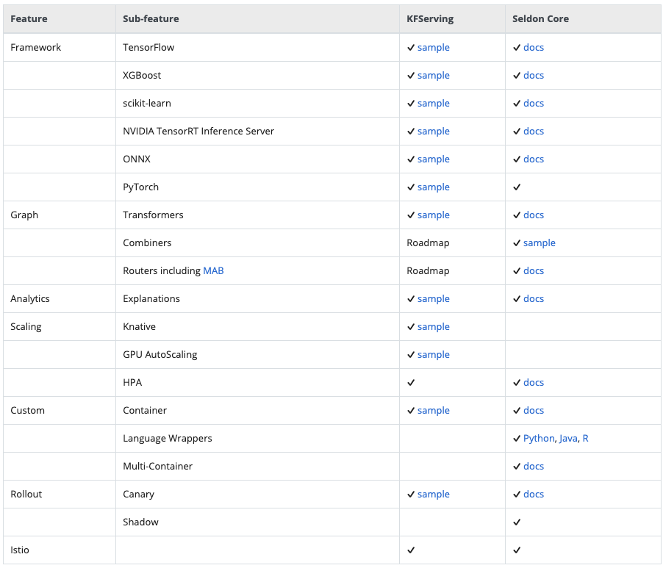
Task: Open Seldon Core sample link for Combiners
Action: (540, 243)
